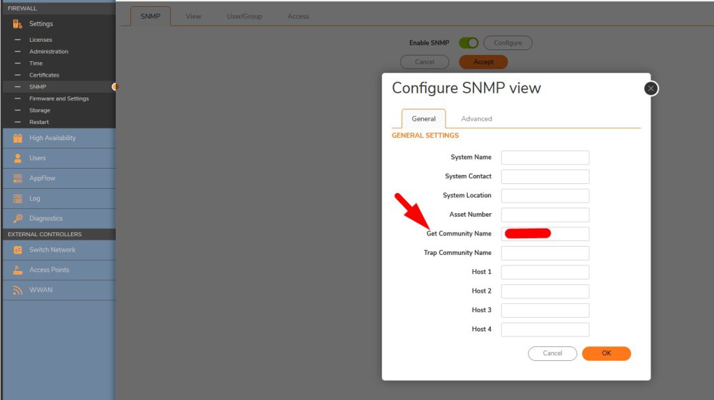The width and height of the screenshot is (714, 400).
Task: Click the System Name input field
Action: pyautogui.click(x=545, y=157)
